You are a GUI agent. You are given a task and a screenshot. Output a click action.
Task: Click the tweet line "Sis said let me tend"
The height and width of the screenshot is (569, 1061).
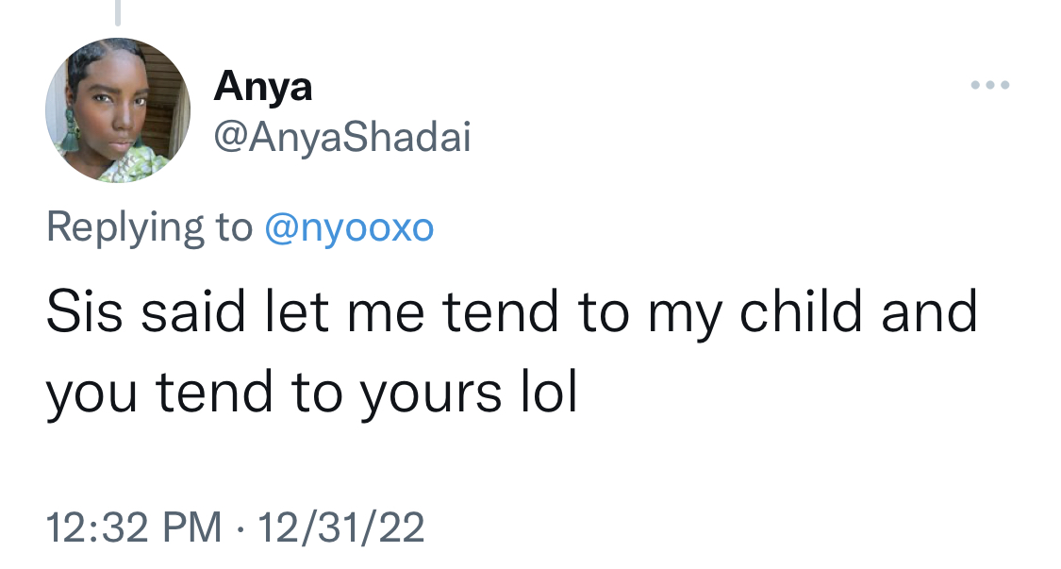click(x=511, y=312)
